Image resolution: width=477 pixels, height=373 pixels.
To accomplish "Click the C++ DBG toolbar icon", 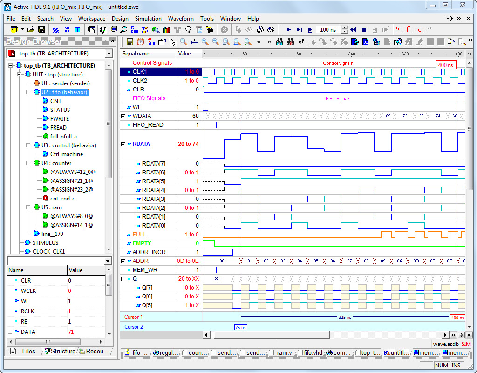I will pyautogui.click(x=134, y=30).
